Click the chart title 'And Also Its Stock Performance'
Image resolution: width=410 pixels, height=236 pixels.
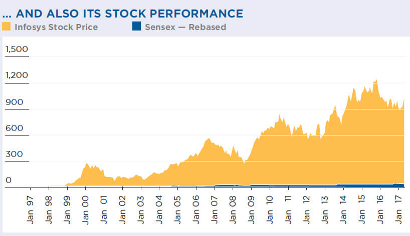pos(123,13)
